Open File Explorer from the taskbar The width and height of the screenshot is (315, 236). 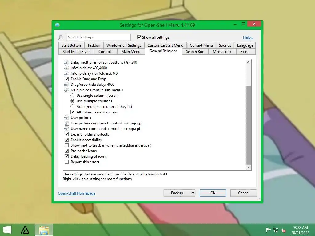pos(44,230)
